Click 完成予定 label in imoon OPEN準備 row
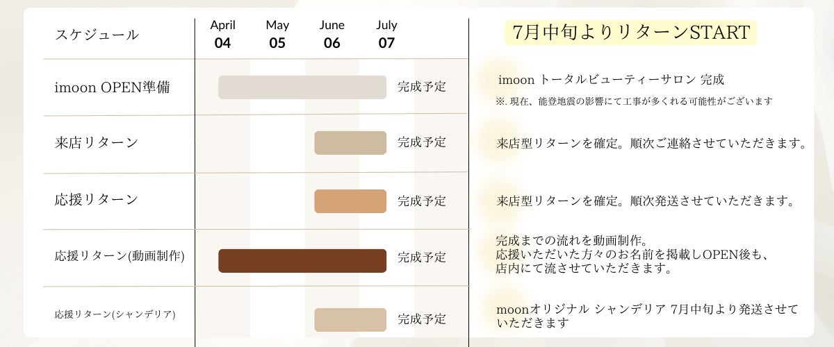Screen dimensions: 834x347 (422, 87)
